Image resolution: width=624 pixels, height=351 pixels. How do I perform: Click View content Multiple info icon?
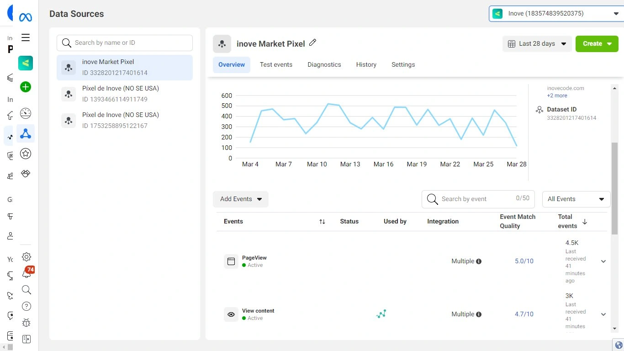pos(479,314)
